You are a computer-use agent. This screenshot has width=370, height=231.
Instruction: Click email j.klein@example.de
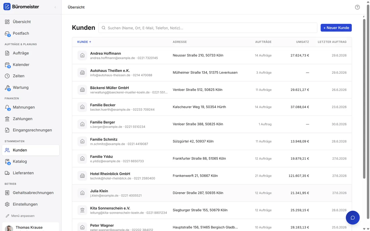[104, 195]
